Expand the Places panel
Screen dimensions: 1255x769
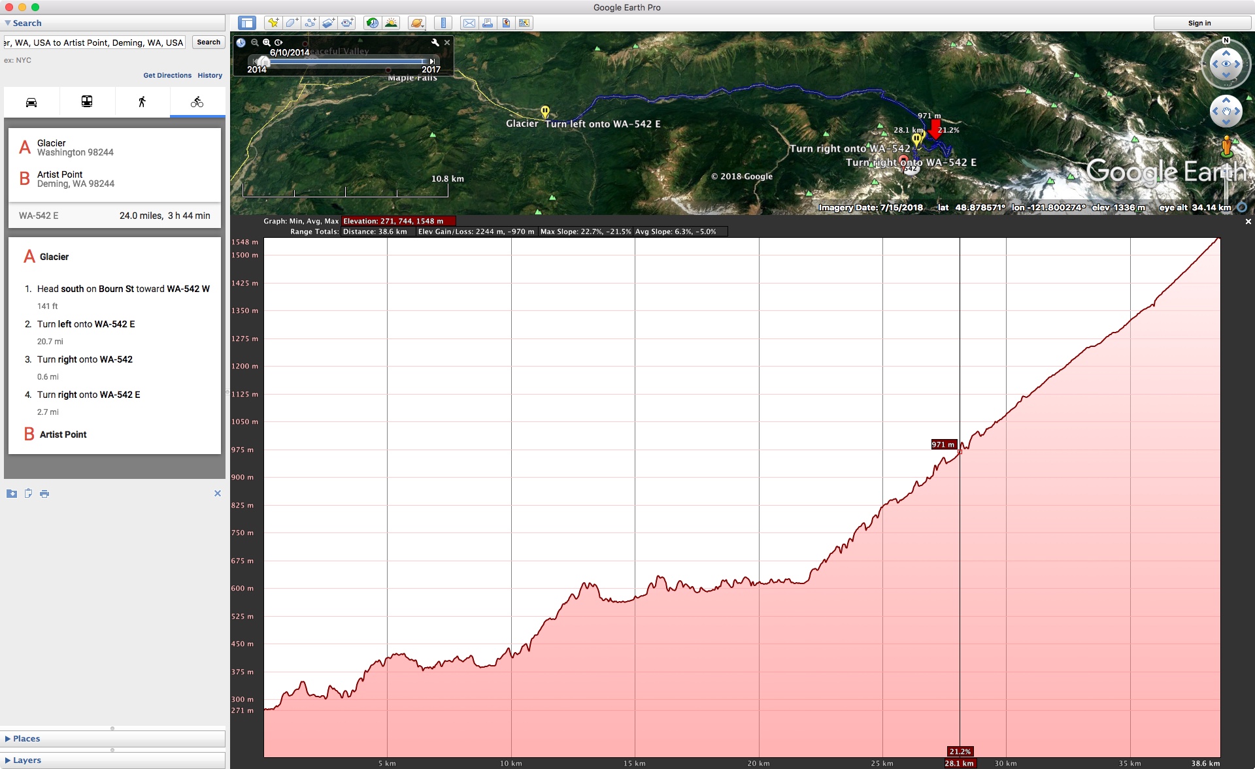coord(26,738)
